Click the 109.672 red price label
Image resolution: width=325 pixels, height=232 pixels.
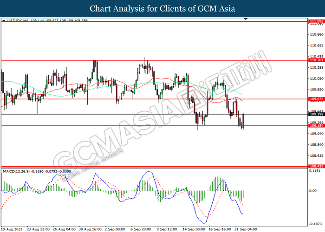point(317,99)
